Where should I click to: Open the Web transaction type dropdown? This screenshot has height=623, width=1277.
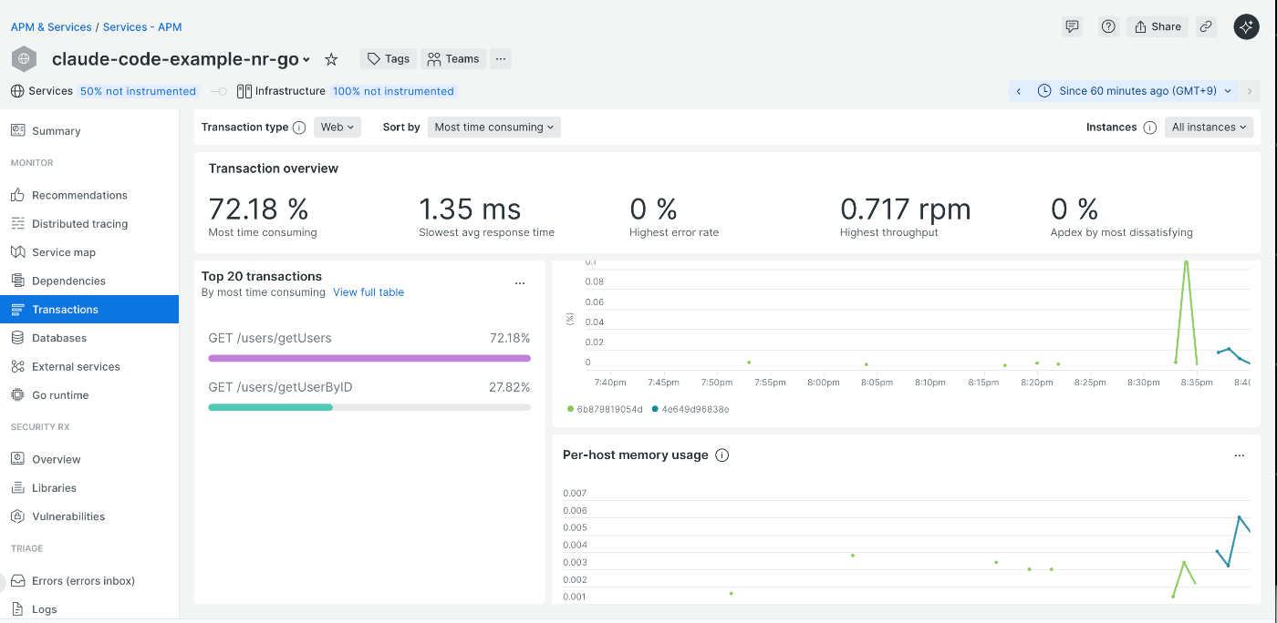click(x=337, y=128)
